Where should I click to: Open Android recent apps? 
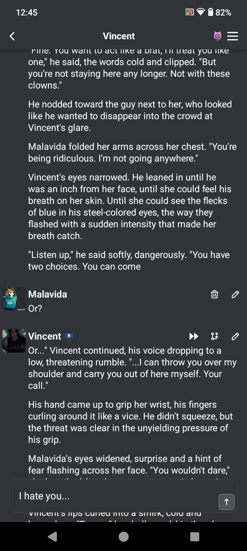pyautogui.click(x=195, y=537)
